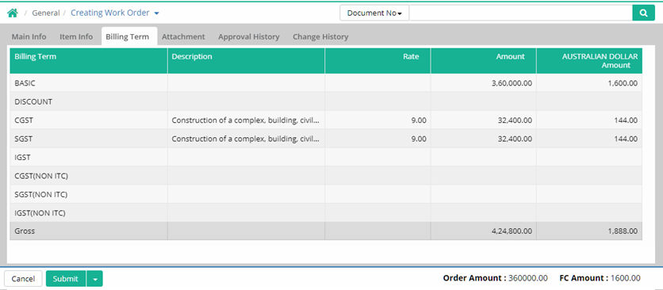Screen dimensions: 663x290
Task: Select the CGST row description cell
Action: point(246,120)
